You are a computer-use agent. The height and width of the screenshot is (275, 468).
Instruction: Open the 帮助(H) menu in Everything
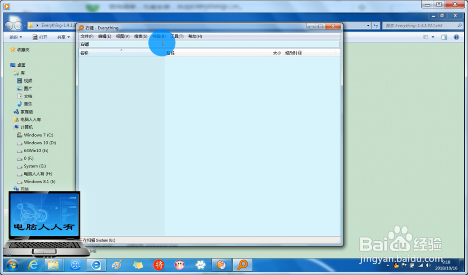pyautogui.click(x=195, y=36)
